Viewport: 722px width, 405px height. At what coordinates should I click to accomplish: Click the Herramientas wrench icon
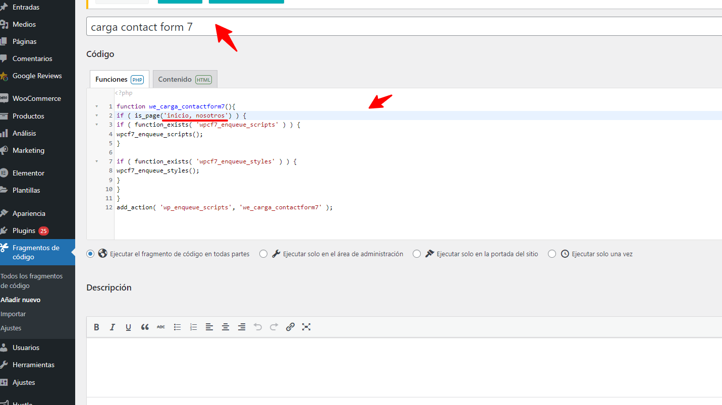[x=4, y=365]
